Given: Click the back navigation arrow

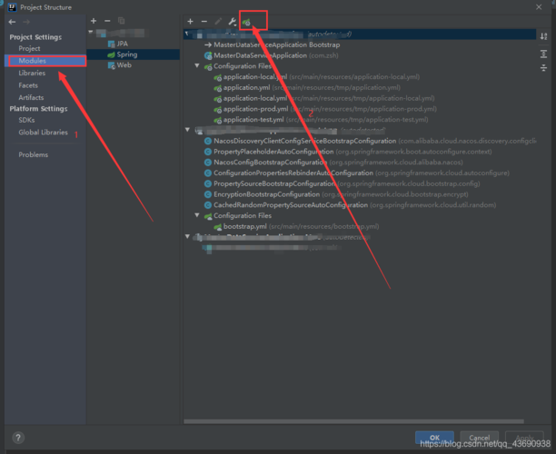Looking at the screenshot, I should [12, 20].
